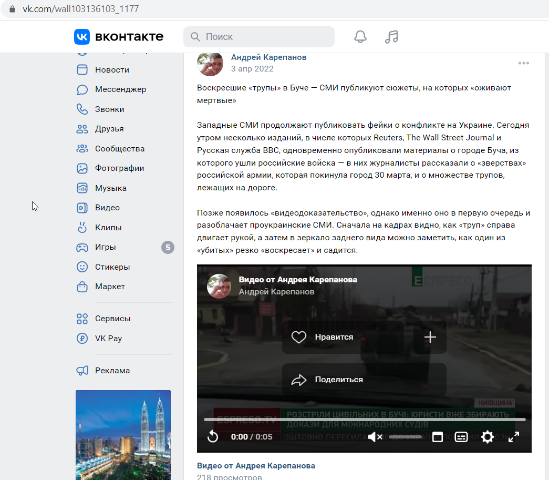The height and width of the screenshot is (480, 549).
Task: Open the notifications bell
Action: click(x=360, y=37)
